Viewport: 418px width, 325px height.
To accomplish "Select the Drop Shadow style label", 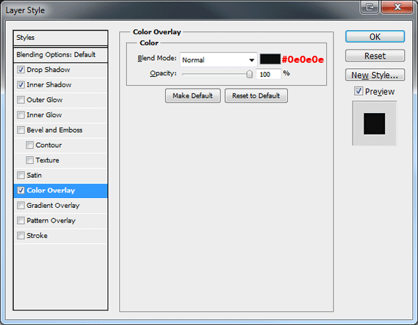I will pos(48,70).
